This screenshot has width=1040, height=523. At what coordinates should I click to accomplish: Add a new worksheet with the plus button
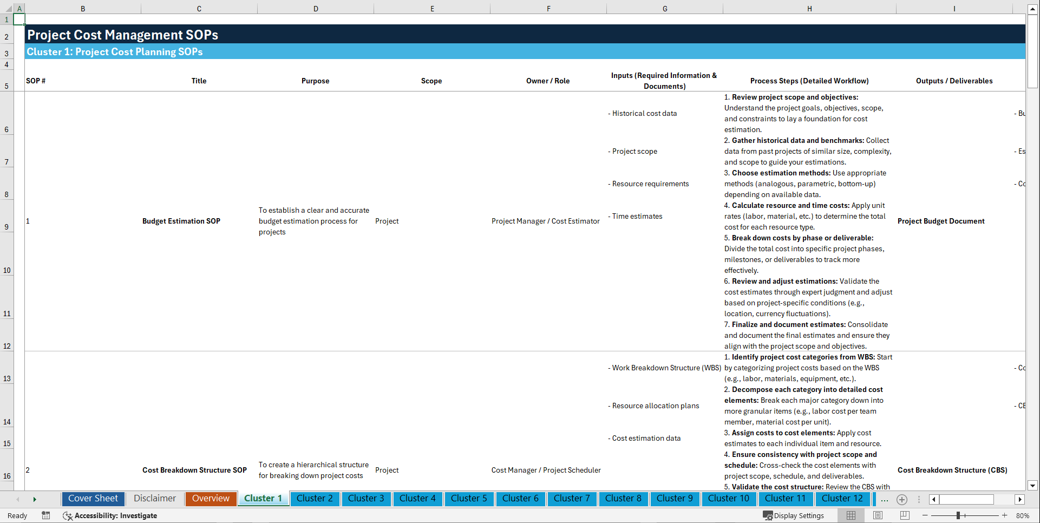[901, 499]
